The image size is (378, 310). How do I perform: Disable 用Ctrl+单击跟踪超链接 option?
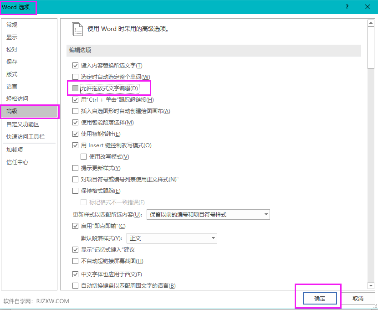(75, 99)
